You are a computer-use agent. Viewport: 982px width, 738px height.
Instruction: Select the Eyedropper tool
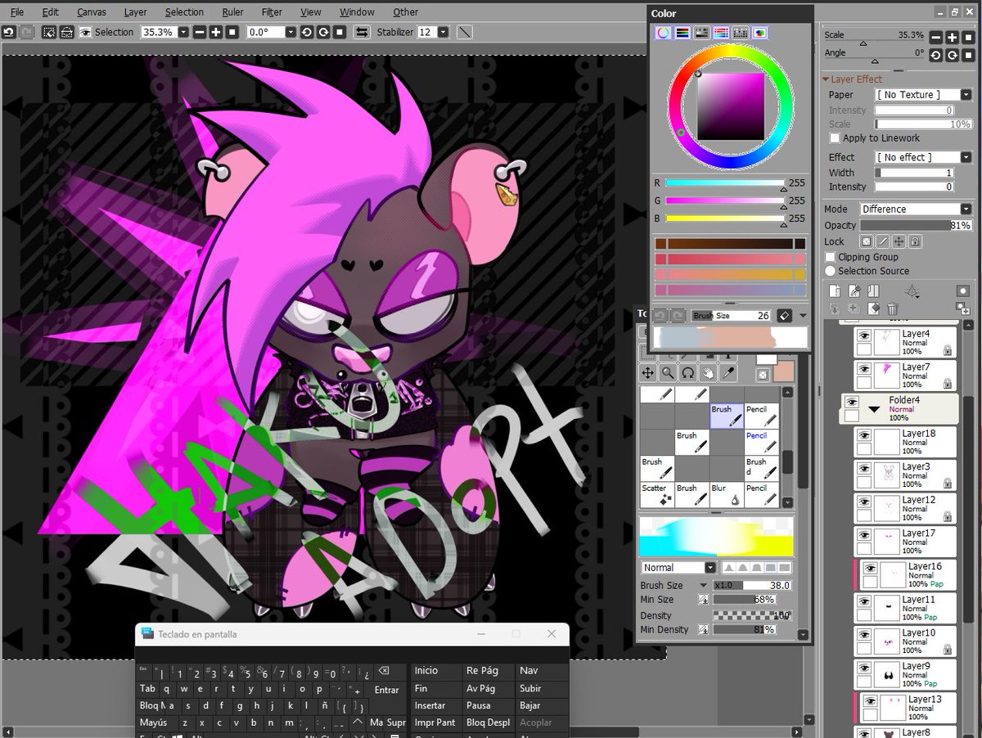[x=727, y=373]
